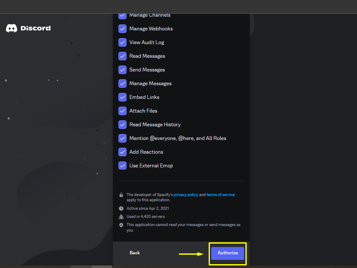
Task: Open the terms of service link
Action: 221,195
